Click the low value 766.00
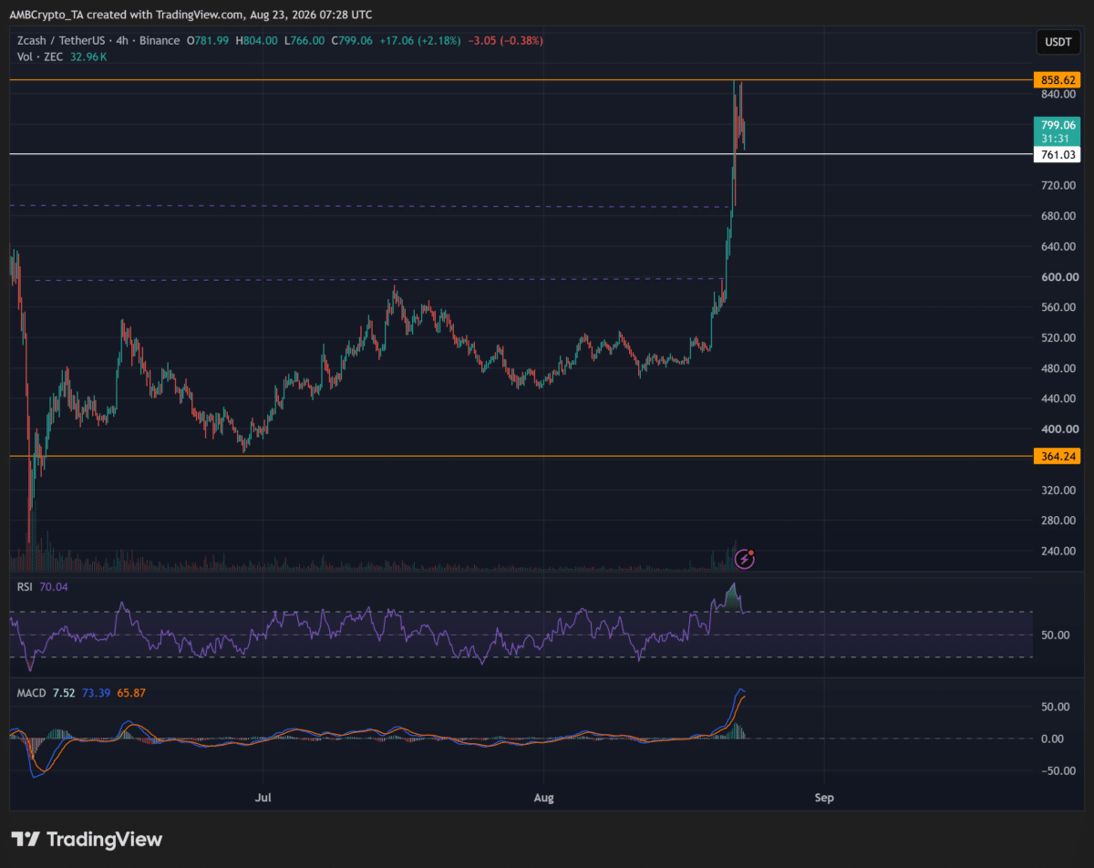The height and width of the screenshot is (868, 1094). (306, 41)
